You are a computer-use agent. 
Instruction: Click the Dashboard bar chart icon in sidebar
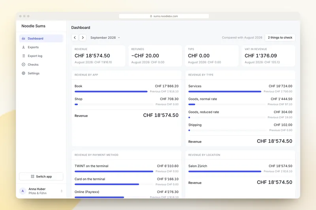tap(23, 38)
